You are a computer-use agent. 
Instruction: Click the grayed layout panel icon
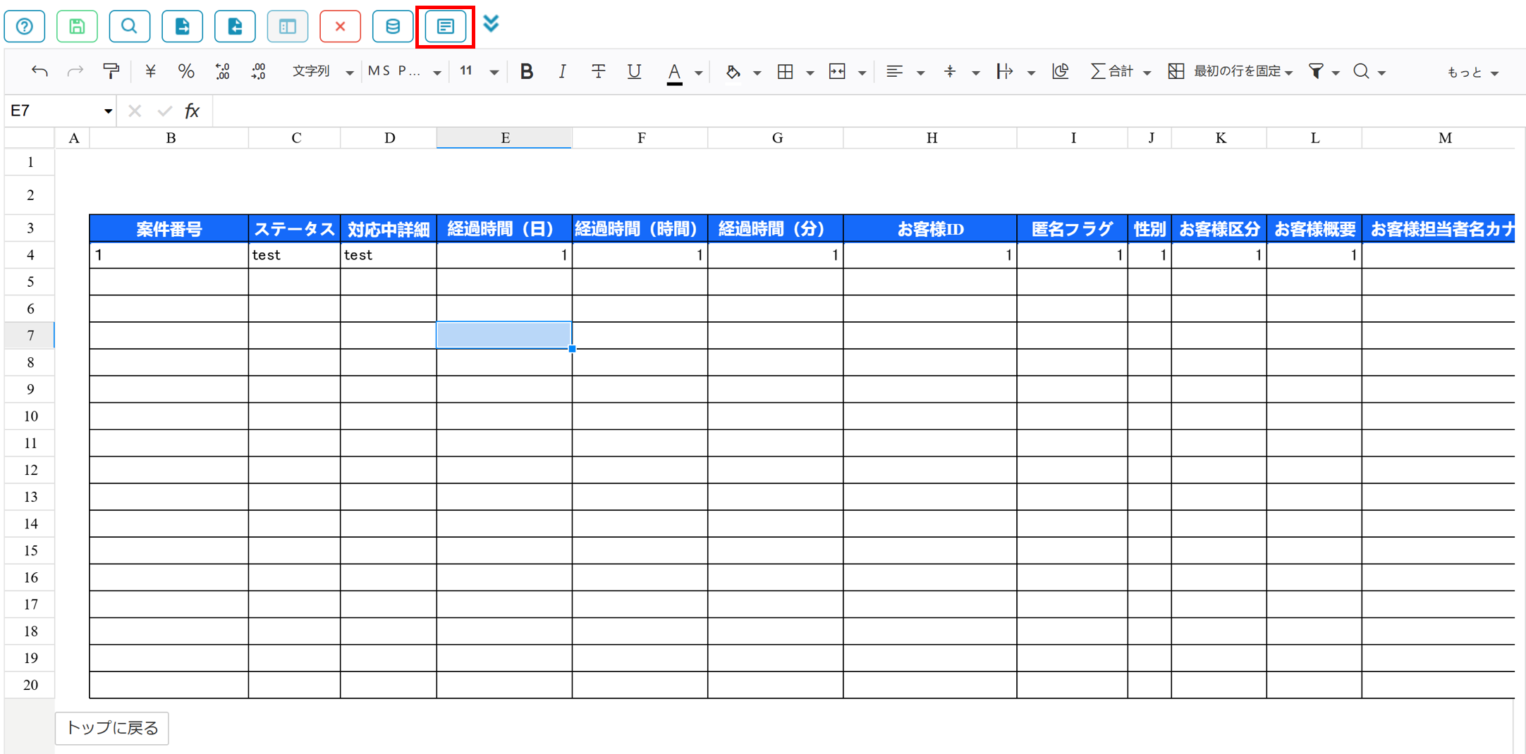(x=288, y=27)
